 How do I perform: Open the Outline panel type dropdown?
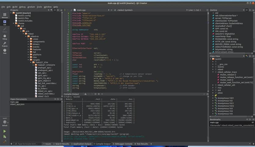pos(244,10)
